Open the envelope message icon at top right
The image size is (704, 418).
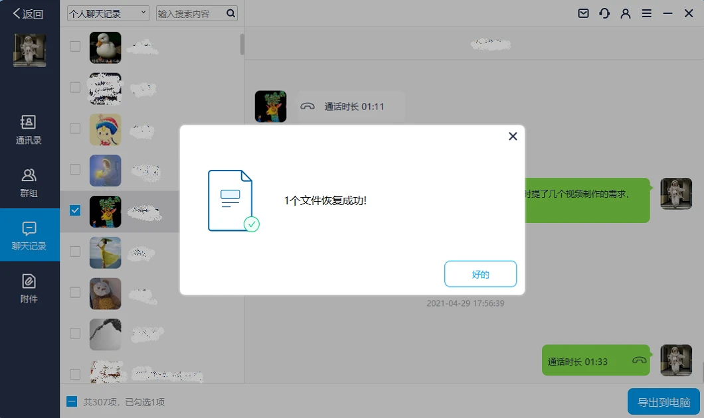(x=582, y=13)
